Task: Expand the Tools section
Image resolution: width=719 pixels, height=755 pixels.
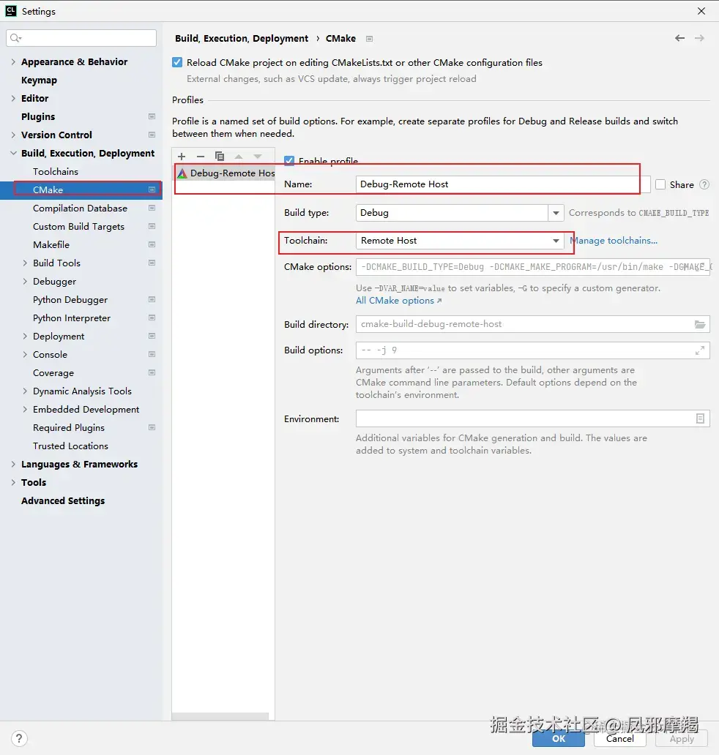Action: click(x=13, y=482)
